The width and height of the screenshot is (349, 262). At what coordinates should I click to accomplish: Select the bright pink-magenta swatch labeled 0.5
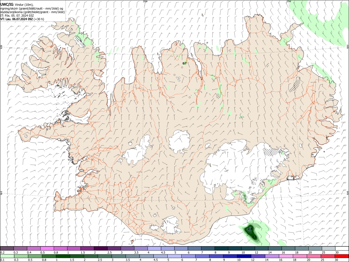(47, 249)
